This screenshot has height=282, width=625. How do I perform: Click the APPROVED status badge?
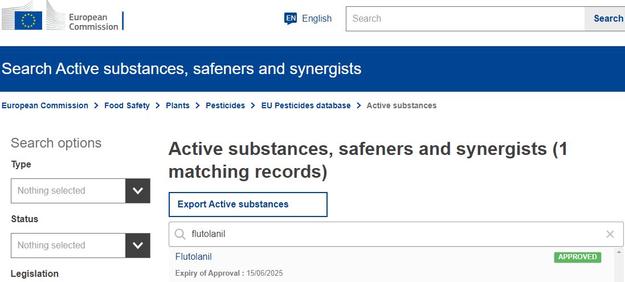click(x=577, y=257)
